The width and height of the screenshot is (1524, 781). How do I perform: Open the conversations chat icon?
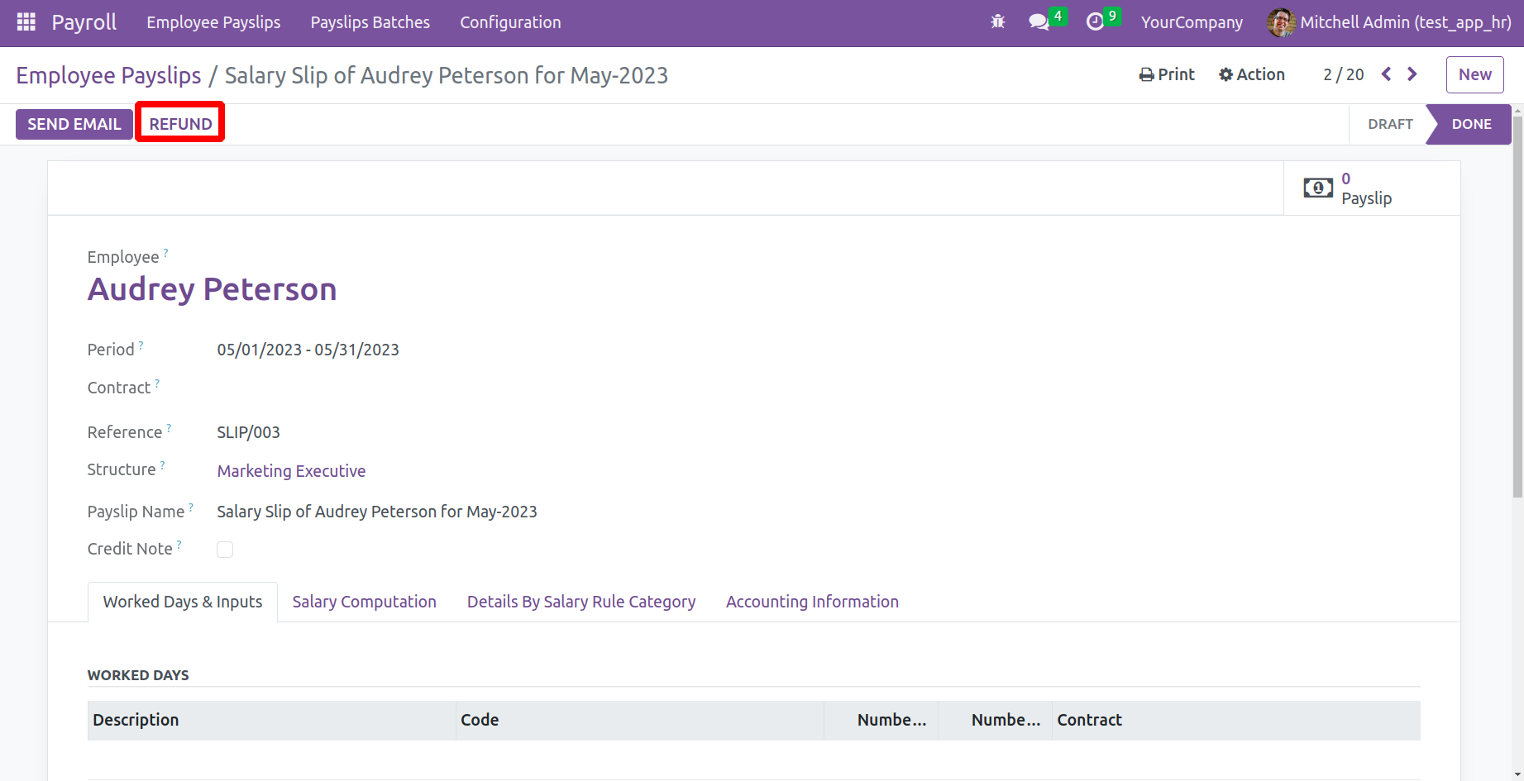point(1039,22)
